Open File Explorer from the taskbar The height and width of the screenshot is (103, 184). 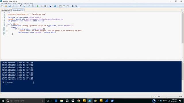click(x=62, y=101)
